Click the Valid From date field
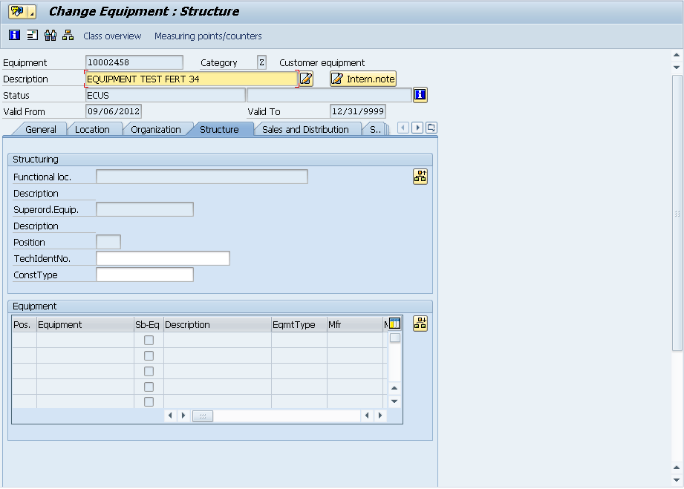 [x=114, y=111]
